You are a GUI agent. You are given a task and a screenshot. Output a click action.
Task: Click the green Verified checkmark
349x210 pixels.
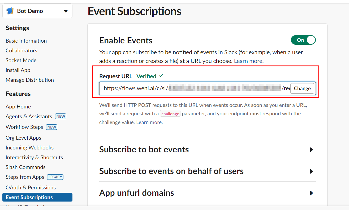161,76
